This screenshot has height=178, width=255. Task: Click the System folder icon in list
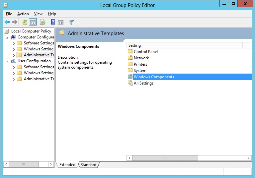coord(130,70)
